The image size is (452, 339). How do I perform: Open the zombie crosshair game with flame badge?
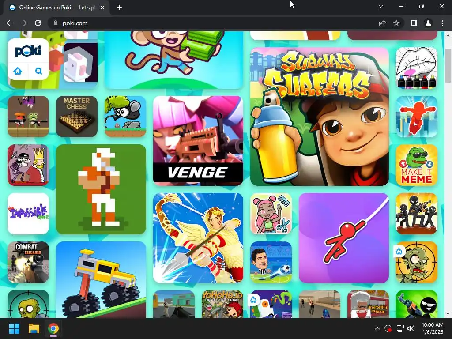tap(417, 262)
